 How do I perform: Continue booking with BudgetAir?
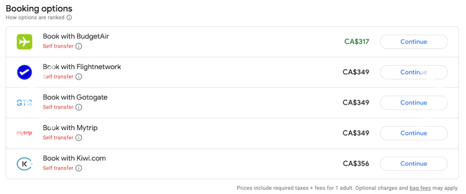(x=414, y=42)
